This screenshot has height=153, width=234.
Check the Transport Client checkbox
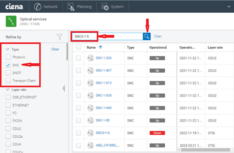pos(8,80)
